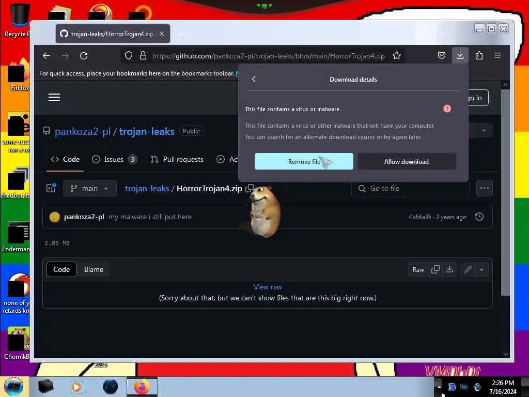
Task: Open the trojan-leaks repository title link
Action: [147, 131]
